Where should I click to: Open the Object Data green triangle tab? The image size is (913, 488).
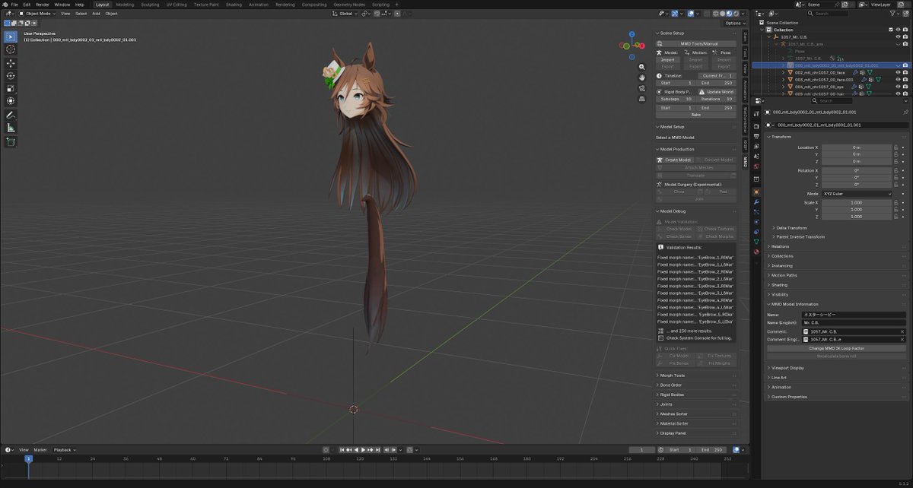click(756, 242)
